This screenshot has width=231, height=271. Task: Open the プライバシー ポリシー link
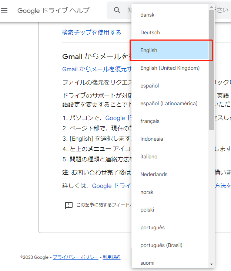[x=76, y=257]
